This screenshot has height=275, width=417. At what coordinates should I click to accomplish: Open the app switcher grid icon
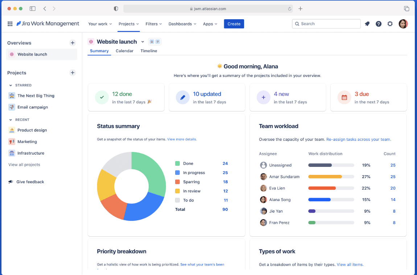(10, 24)
